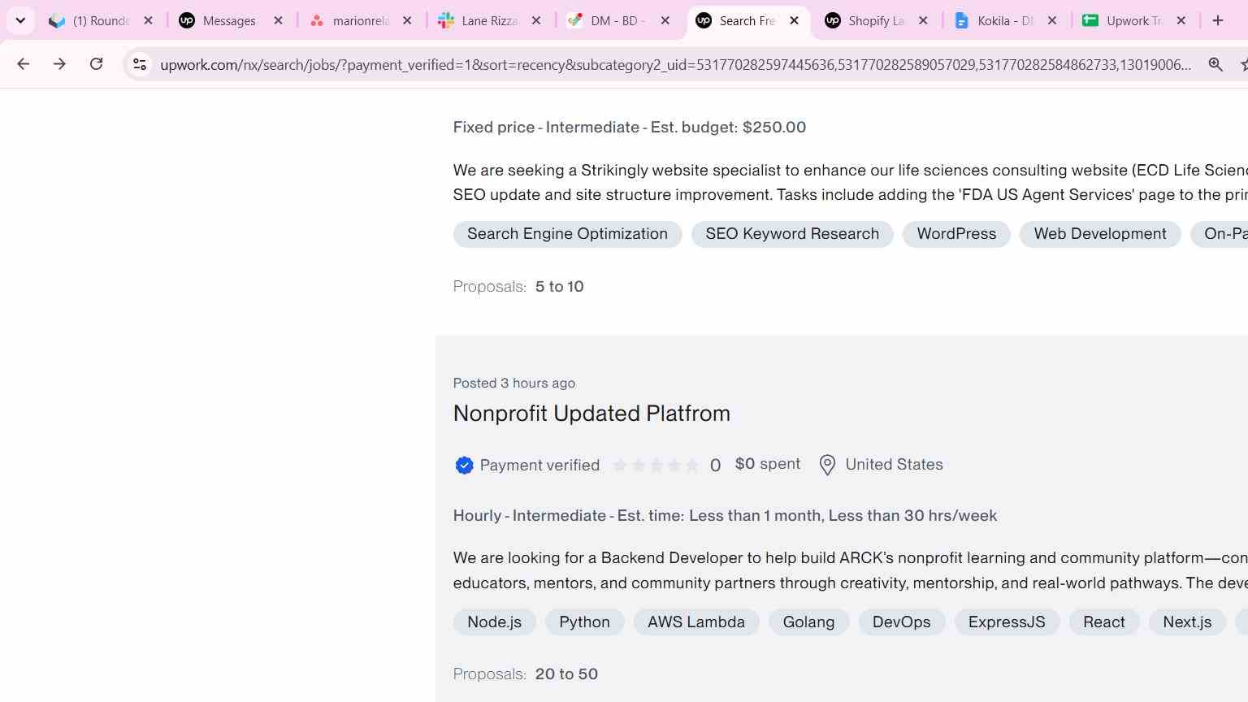Click the five-star client rating row
1248x702 pixels.
point(656,466)
